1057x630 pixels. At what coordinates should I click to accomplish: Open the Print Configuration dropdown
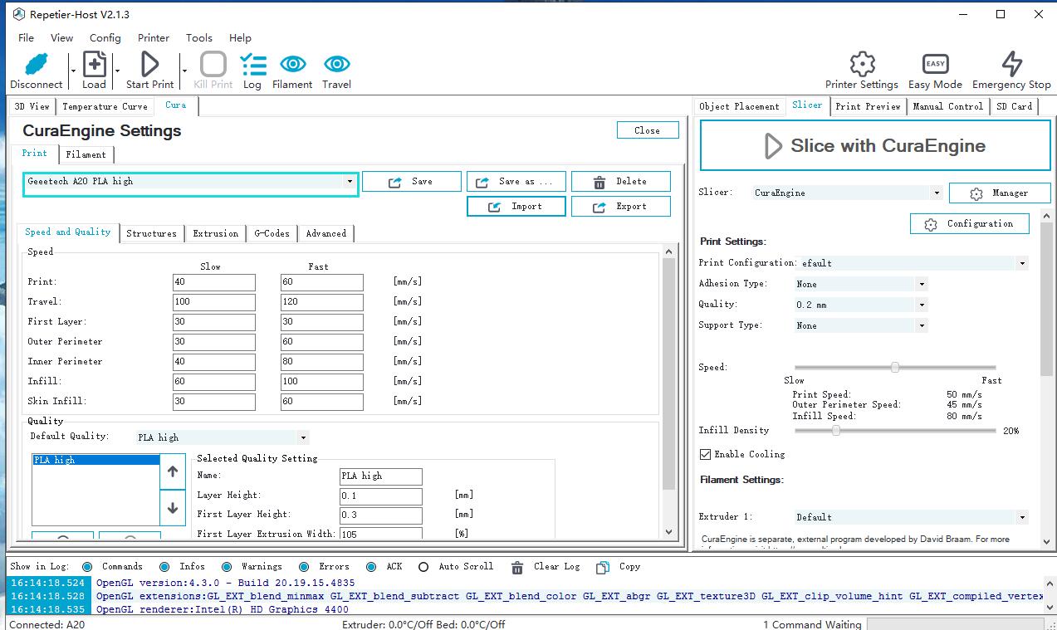[1022, 263]
